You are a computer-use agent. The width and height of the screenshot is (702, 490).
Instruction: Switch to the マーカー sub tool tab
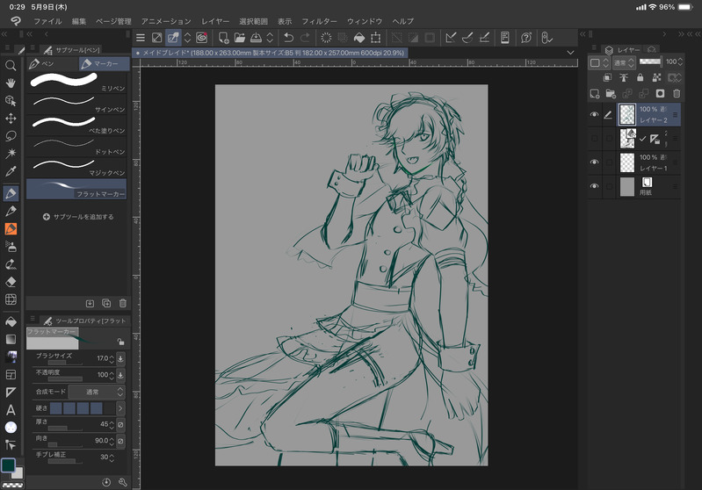click(x=103, y=64)
